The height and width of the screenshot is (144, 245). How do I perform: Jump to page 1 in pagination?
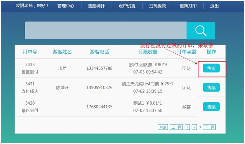pyautogui.click(x=187, y=127)
